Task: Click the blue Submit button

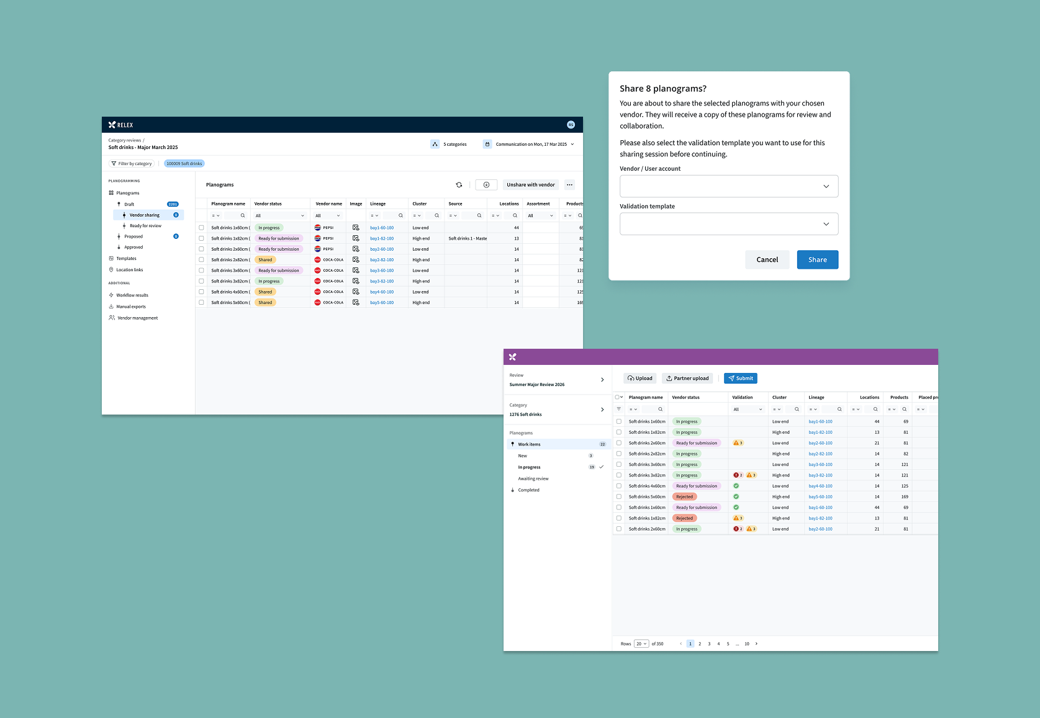Action: tap(741, 379)
